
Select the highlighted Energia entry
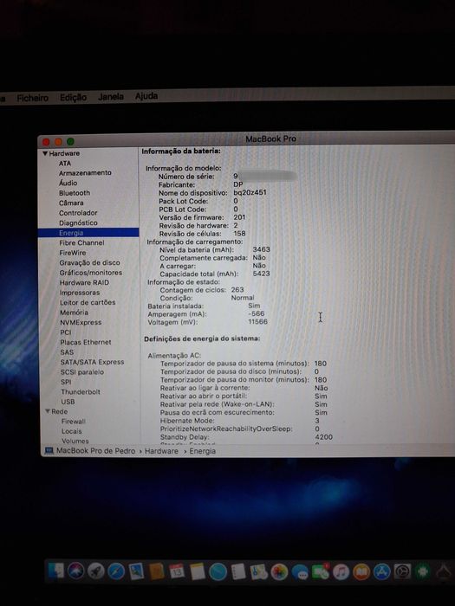tap(88, 233)
